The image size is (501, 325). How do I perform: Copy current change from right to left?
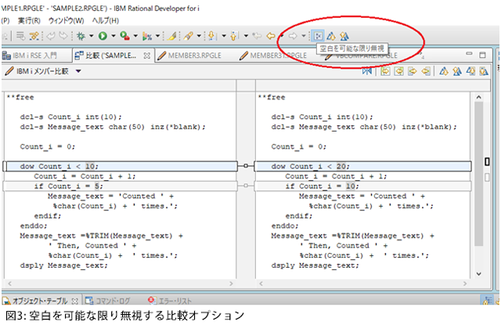click(x=426, y=71)
